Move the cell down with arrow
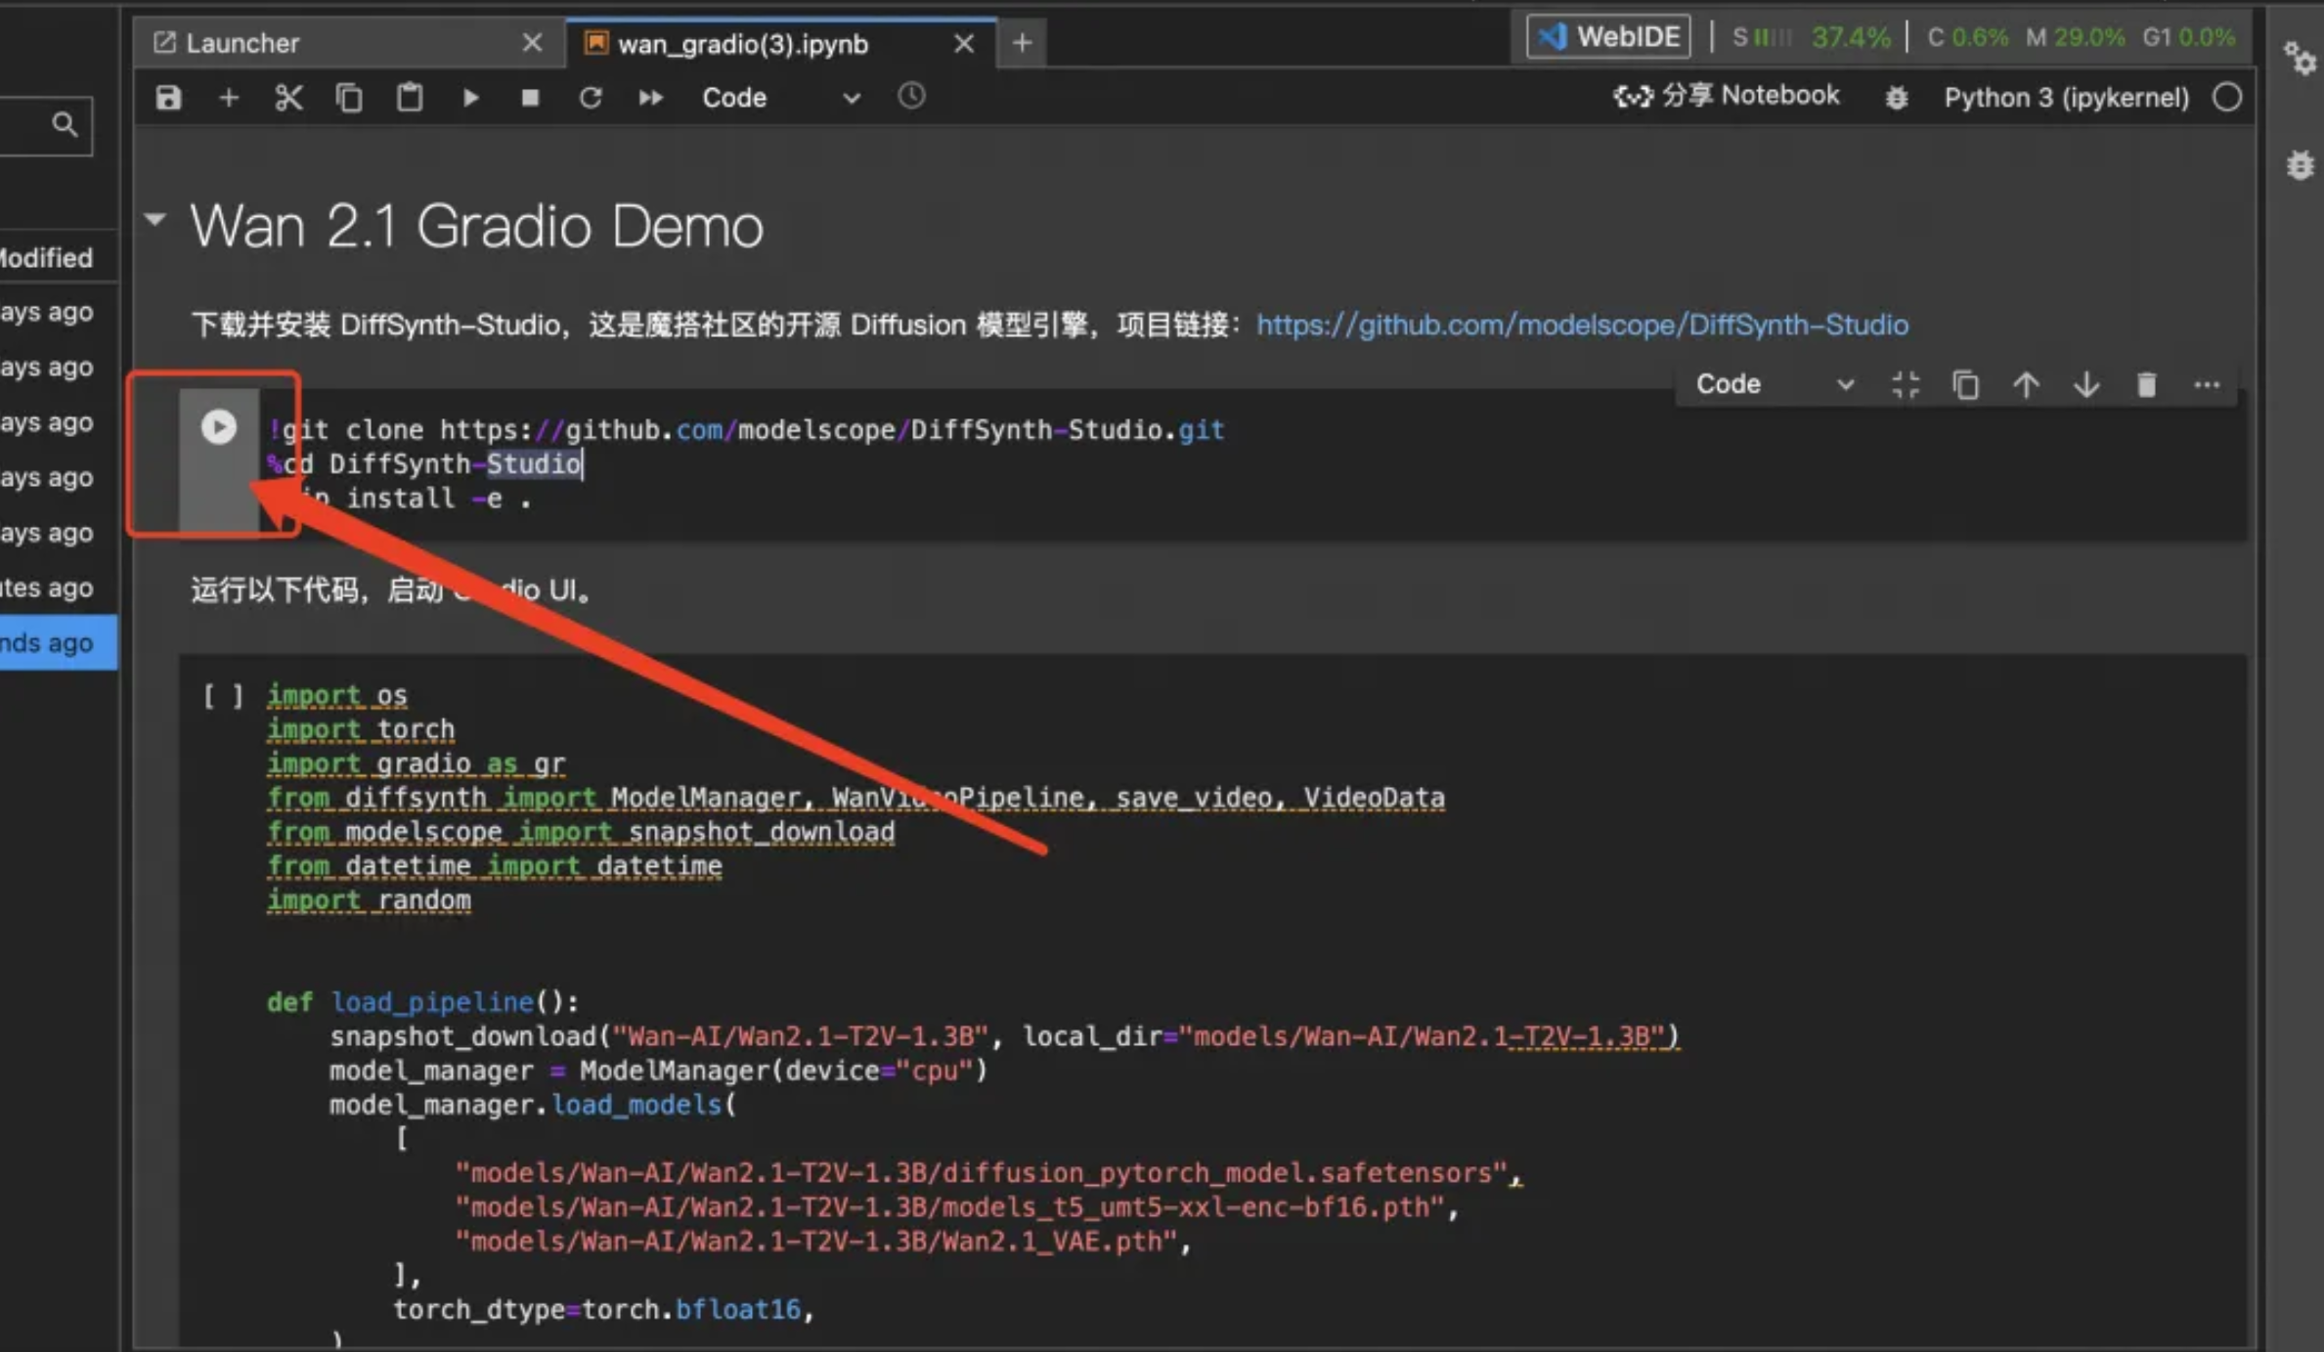This screenshot has height=1352, width=2324. pos(2086,385)
